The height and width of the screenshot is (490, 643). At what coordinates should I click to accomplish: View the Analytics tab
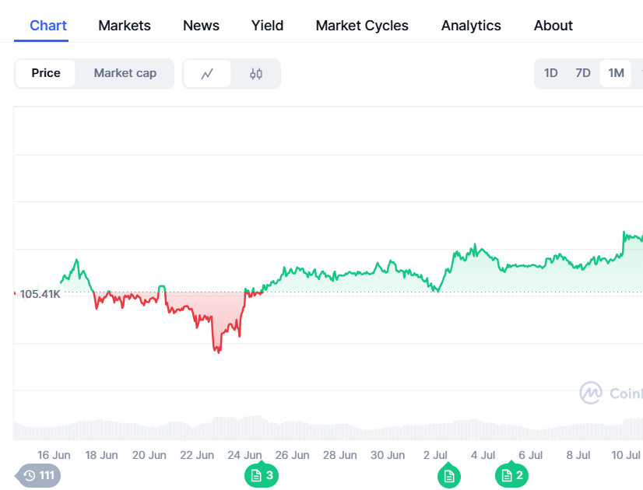[471, 26]
